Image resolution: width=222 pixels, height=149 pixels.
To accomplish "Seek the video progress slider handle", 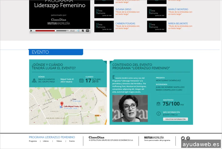I will pyautogui.click(x=56, y=31).
